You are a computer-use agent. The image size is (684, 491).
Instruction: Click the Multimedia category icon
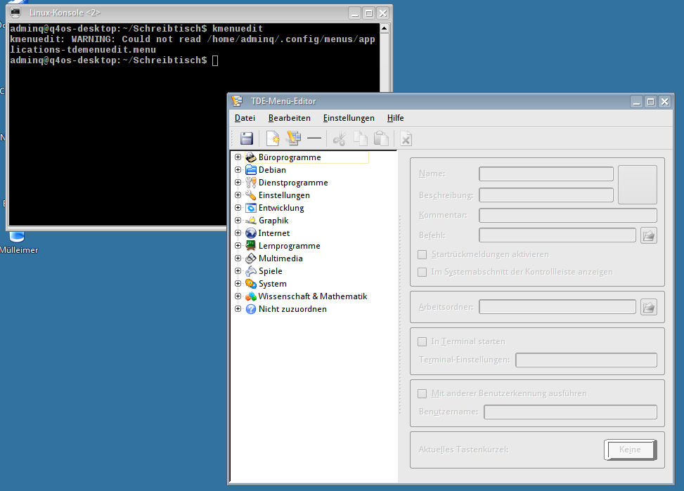(251, 258)
